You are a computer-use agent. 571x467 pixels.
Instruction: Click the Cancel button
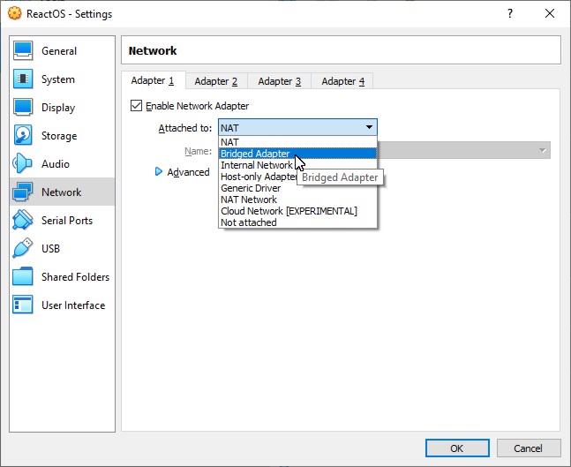529,448
